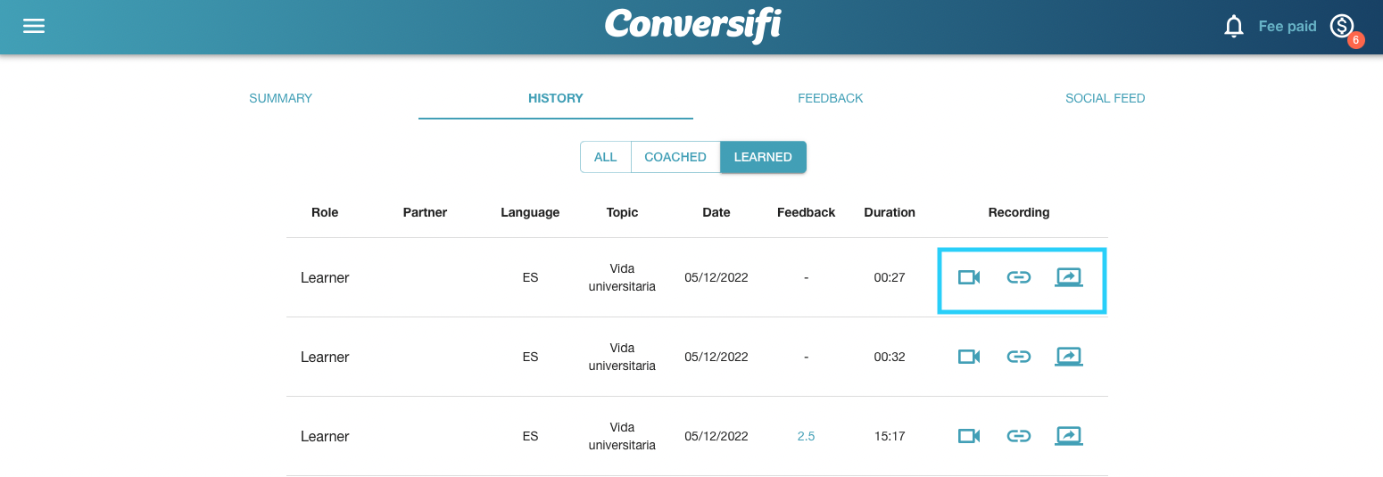Copy link for the 00:32 session recording
The width and height of the screenshot is (1383, 477).
[x=1018, y=357]
